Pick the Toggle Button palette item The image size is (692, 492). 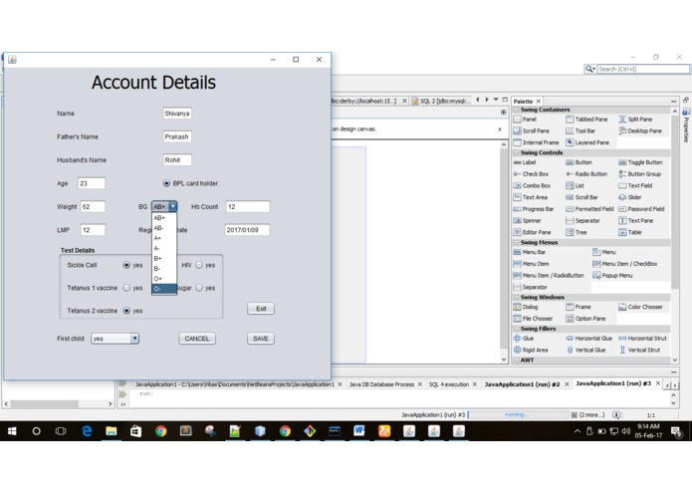tap(640, 162)
